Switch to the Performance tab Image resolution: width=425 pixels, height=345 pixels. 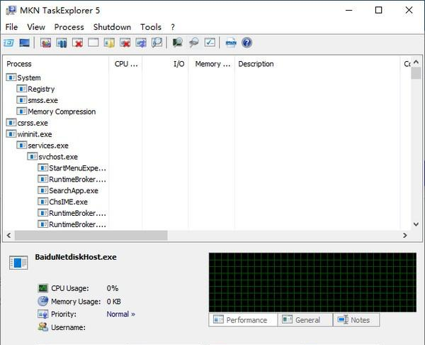tap(243, 319)
